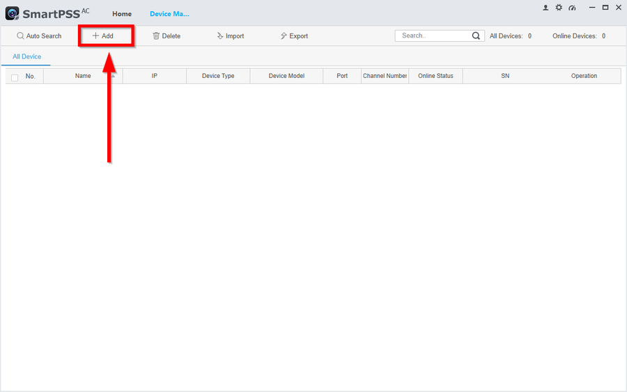Click the search magnifier icon
Image resolution: width=627 pixels, height=392 pixels.
pyautogui.click(x=476, y=36)
